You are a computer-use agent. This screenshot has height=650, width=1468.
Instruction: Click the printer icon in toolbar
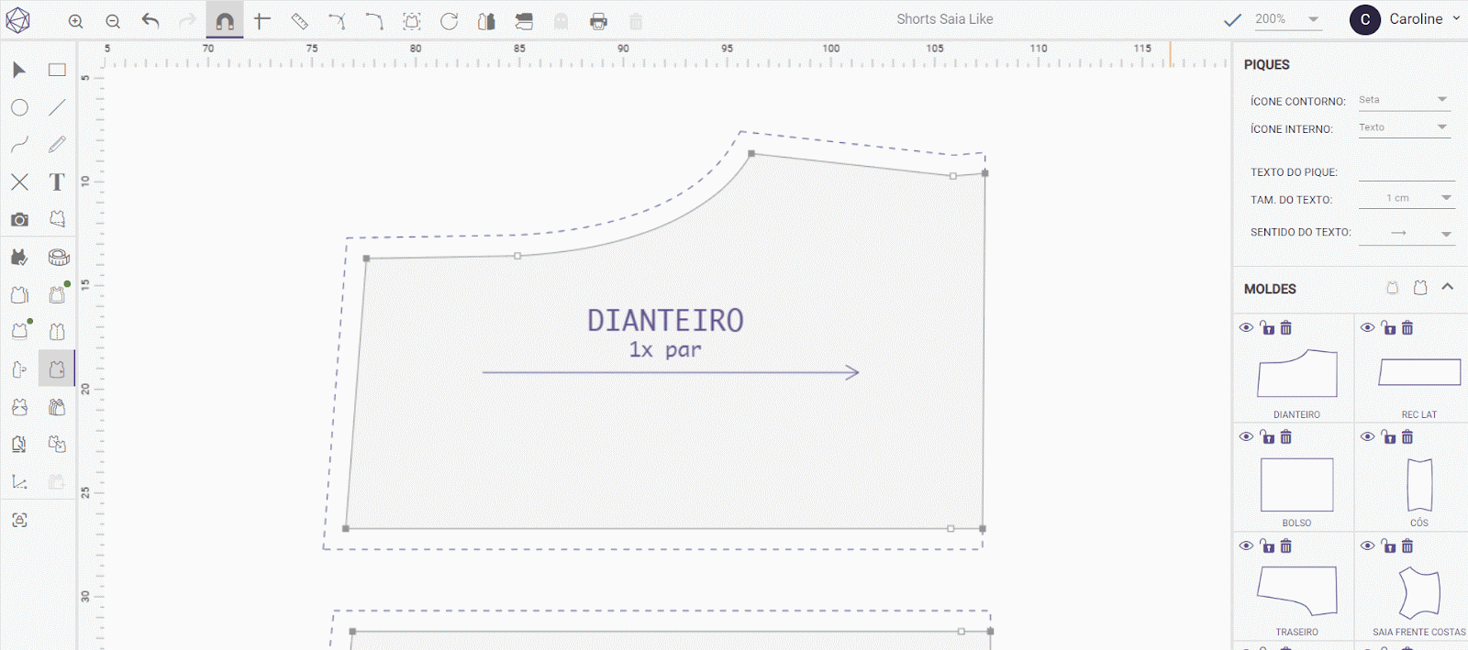598,20
